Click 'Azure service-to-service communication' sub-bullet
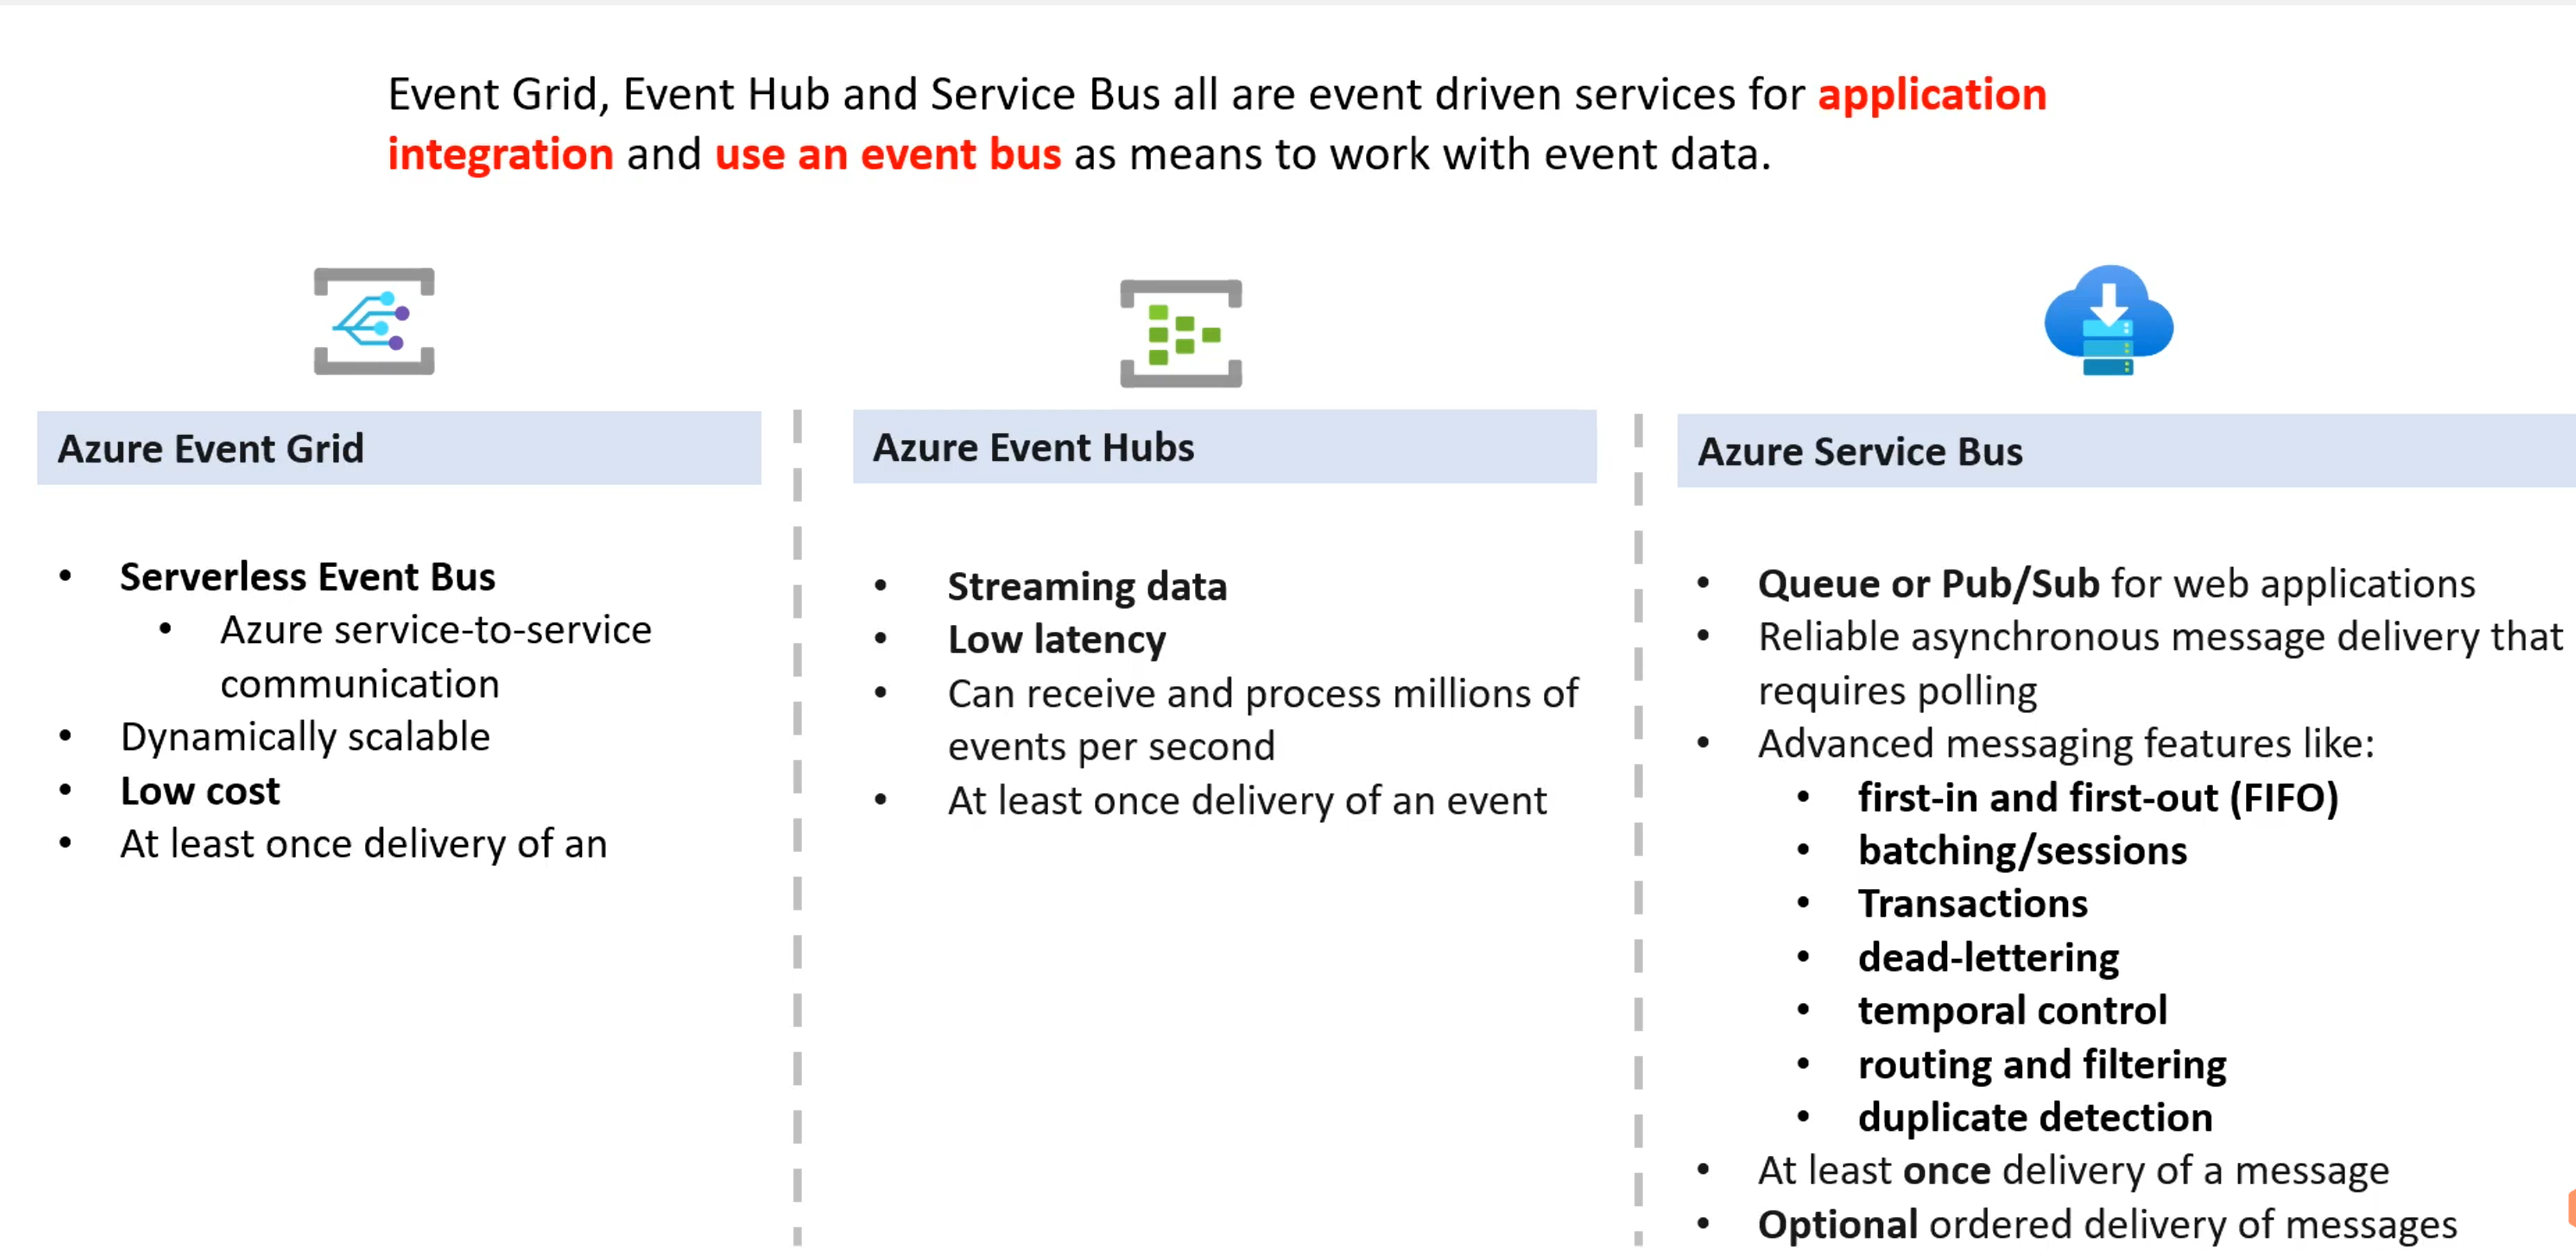This screenshot has width=2576, height=1258. coord(435,631)
